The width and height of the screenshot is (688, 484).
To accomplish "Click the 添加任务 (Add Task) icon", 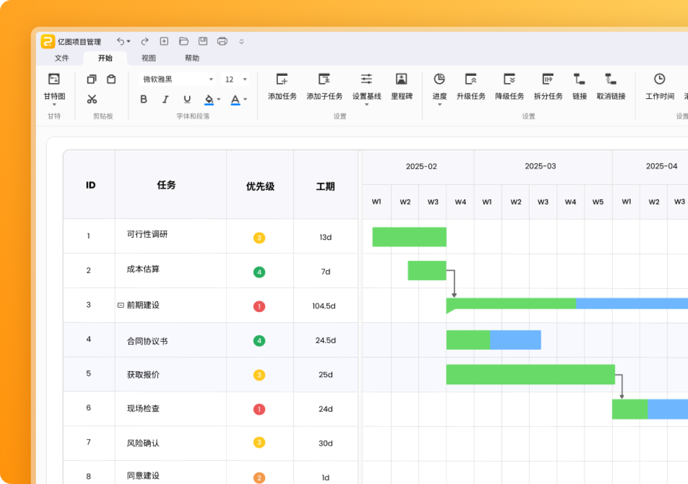I will (x=282, y=79).
